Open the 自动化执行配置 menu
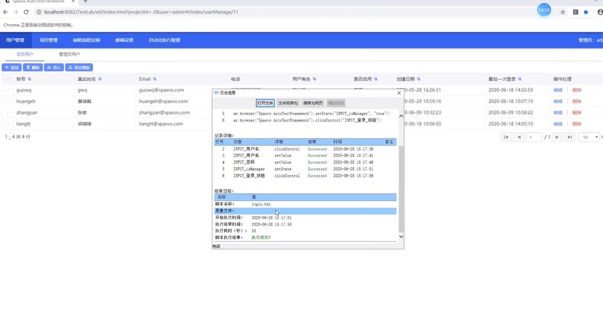Image resolution: width=603 pixels, height=313 pixels. point(164,40)
